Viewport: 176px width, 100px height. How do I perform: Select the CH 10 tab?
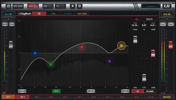click(x=151, y=97)
